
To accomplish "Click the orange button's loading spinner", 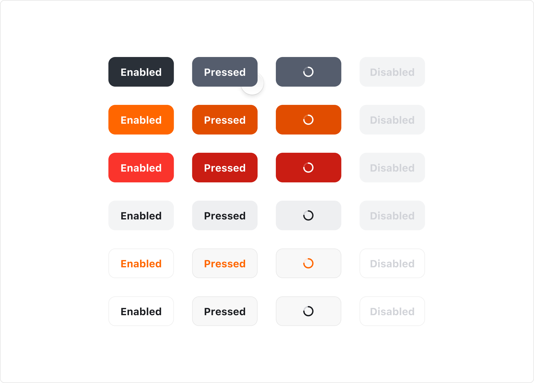I will point(308,120).
